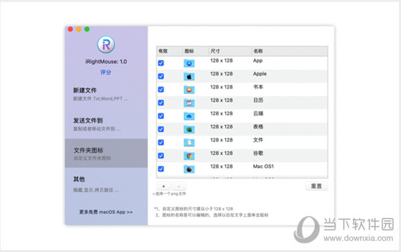Click the 重置 reset button
This screenshot has height=252, width=401.
[x=316, y=186]
